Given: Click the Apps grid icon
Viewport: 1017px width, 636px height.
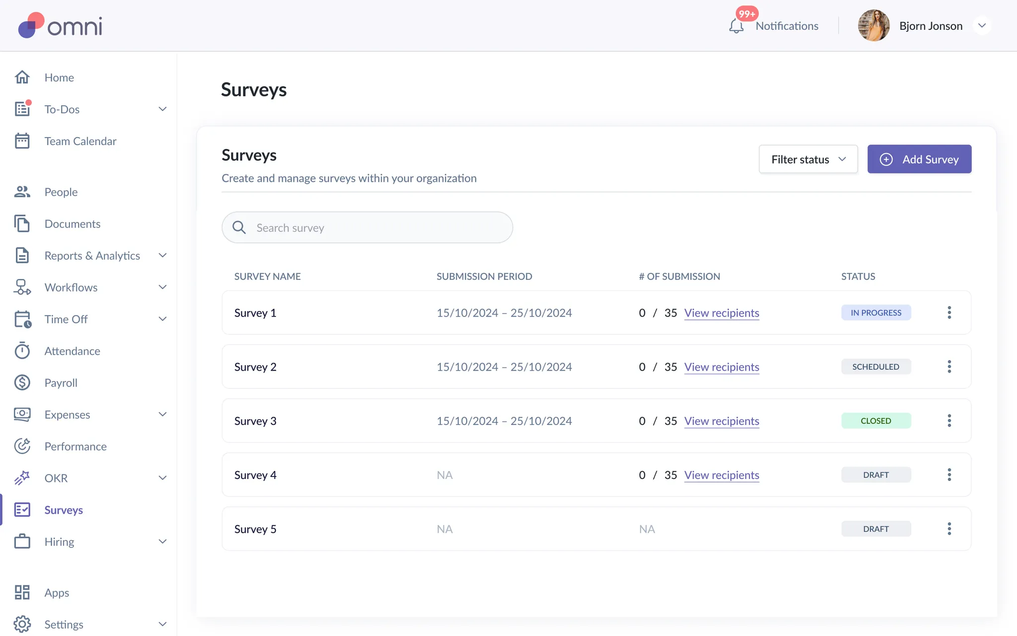Looking at the screenshot, I should tap(22, 592).
